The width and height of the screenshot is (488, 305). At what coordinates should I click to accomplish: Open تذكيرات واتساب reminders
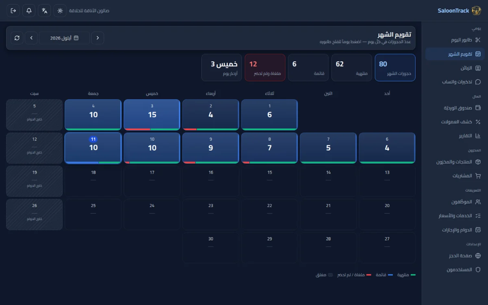[x=455, y=82]
